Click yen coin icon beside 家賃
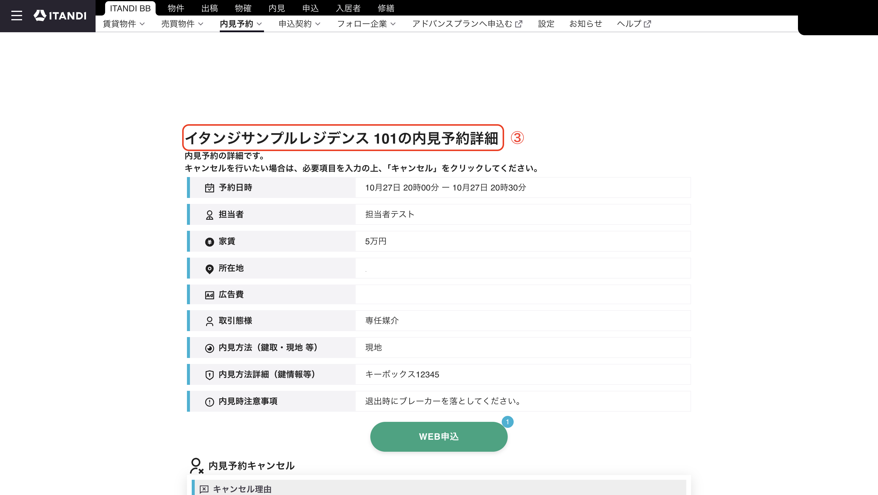Viewport: 878px width, 495px height. (209, 242)
